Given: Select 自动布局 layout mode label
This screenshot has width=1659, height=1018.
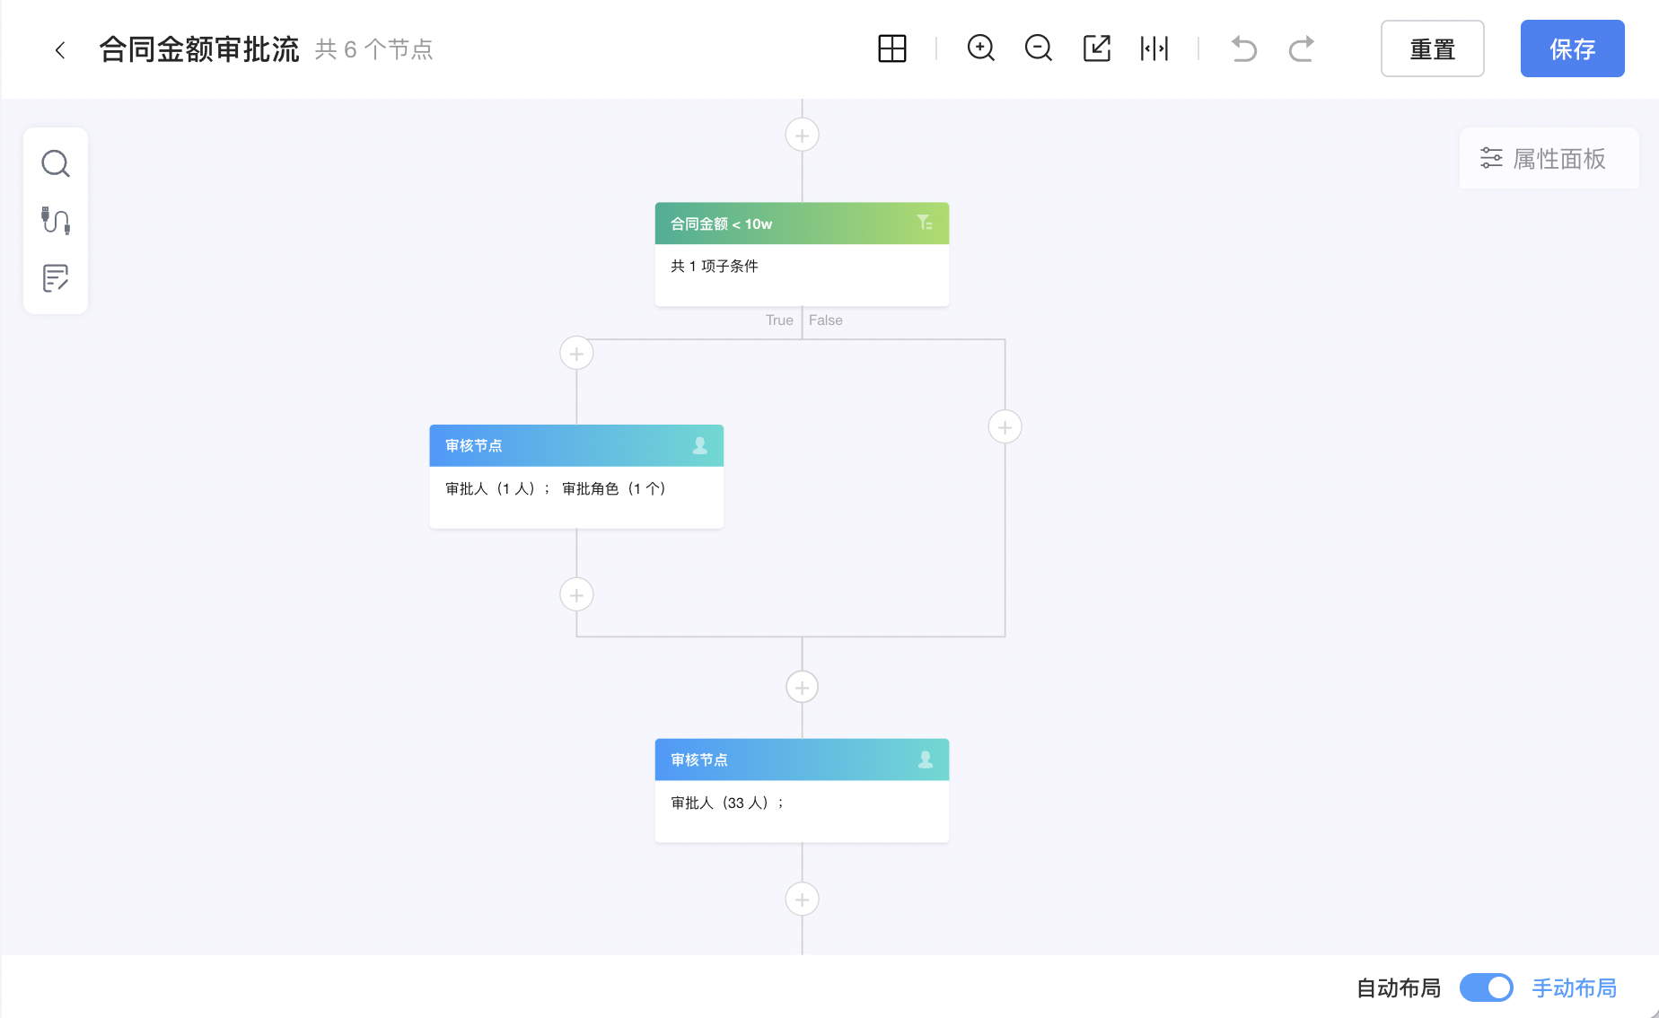Looking at the screenshot, I should 1398,987.
